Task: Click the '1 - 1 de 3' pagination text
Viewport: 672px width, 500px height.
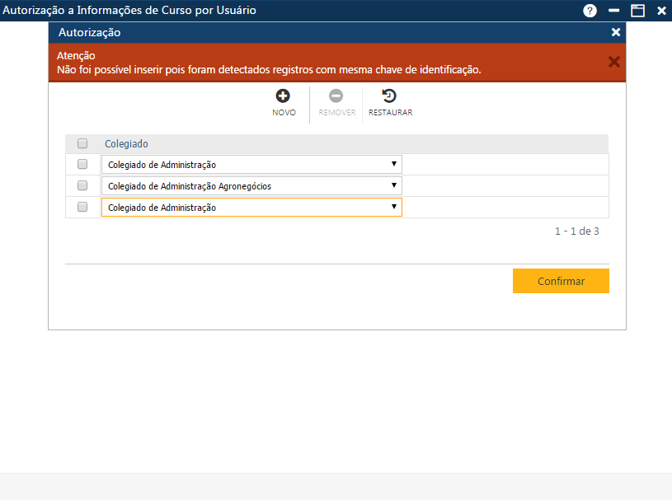Action: point(576,231)
